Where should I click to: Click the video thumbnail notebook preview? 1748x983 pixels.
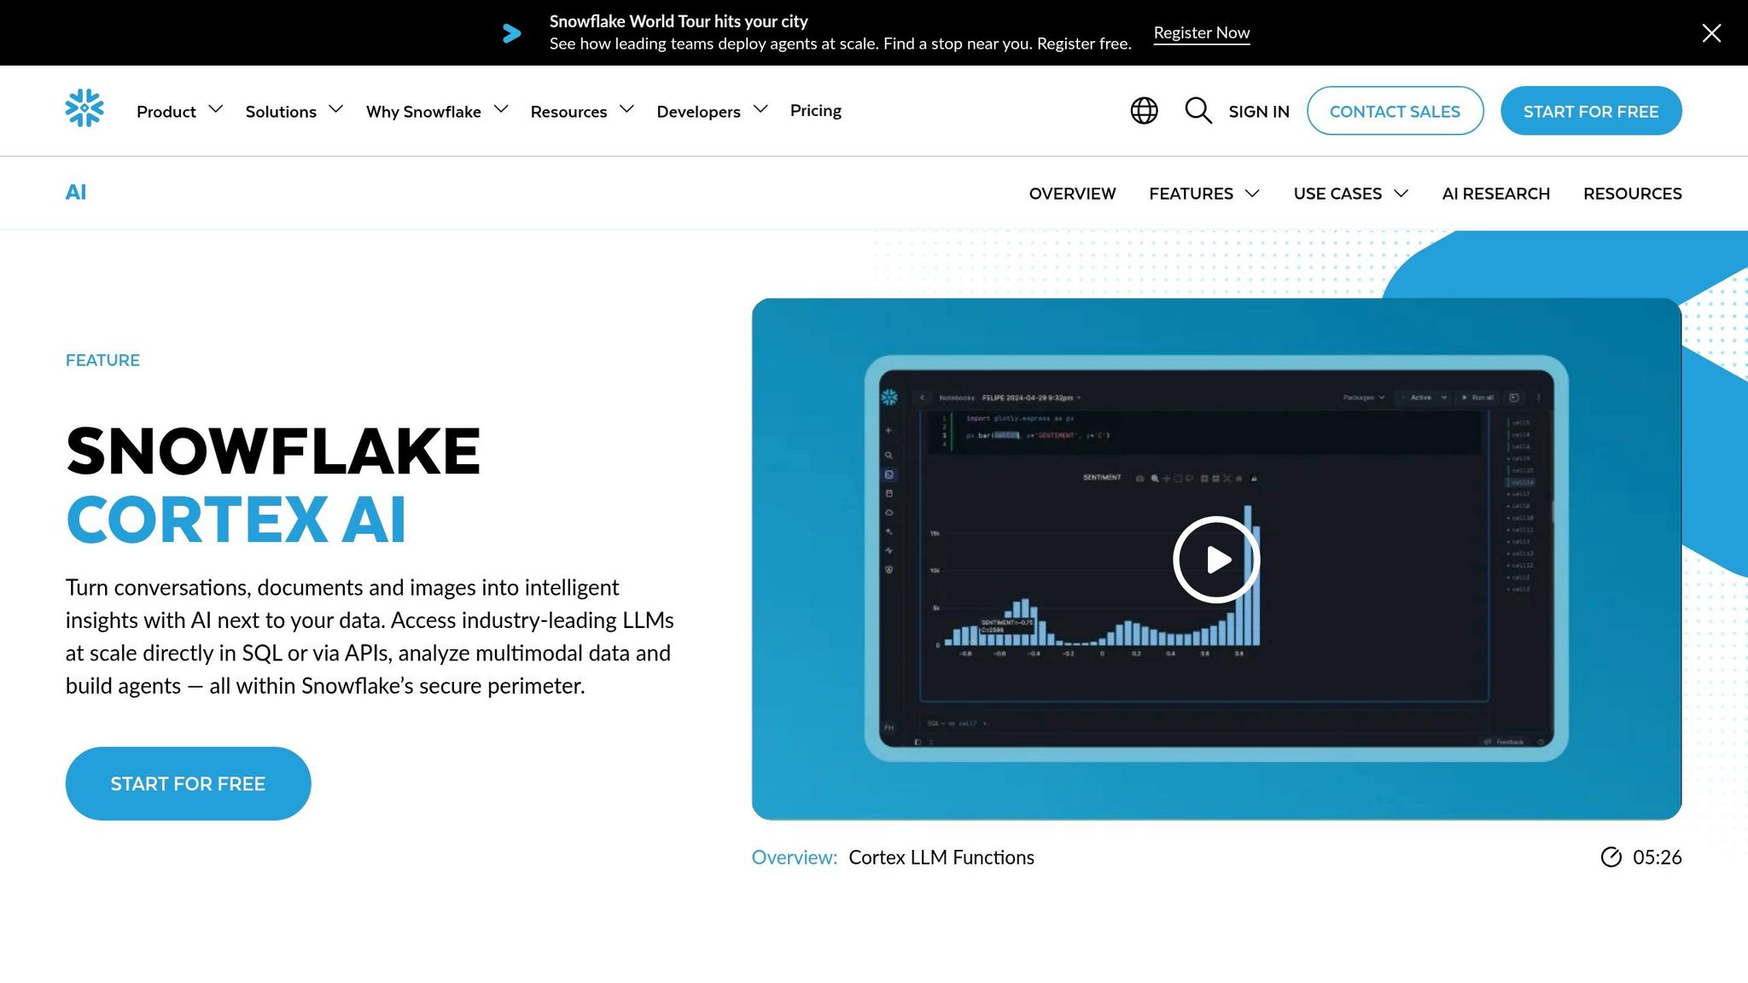click(x=1216, y=558)
